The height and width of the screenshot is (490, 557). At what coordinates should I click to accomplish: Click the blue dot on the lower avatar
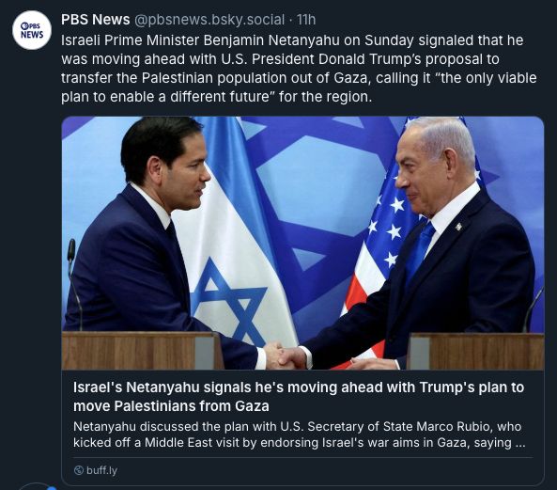click(x=52, y=488)
